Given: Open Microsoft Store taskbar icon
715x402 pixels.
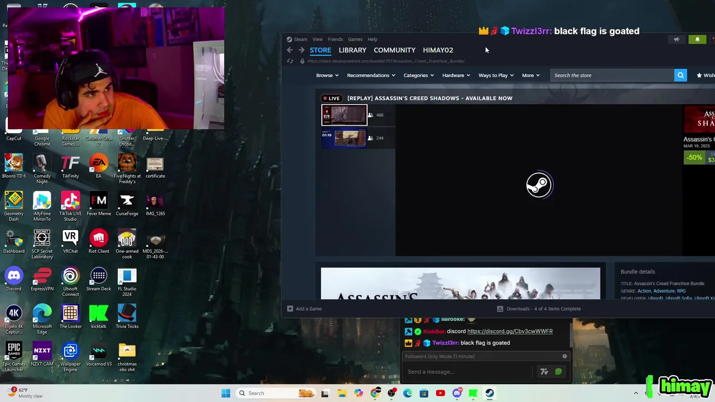Looking at the screenshot, I should coord(424,393).
